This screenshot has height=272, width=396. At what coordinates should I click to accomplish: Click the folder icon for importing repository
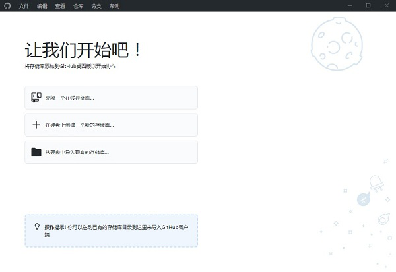[x=36, y=152]
